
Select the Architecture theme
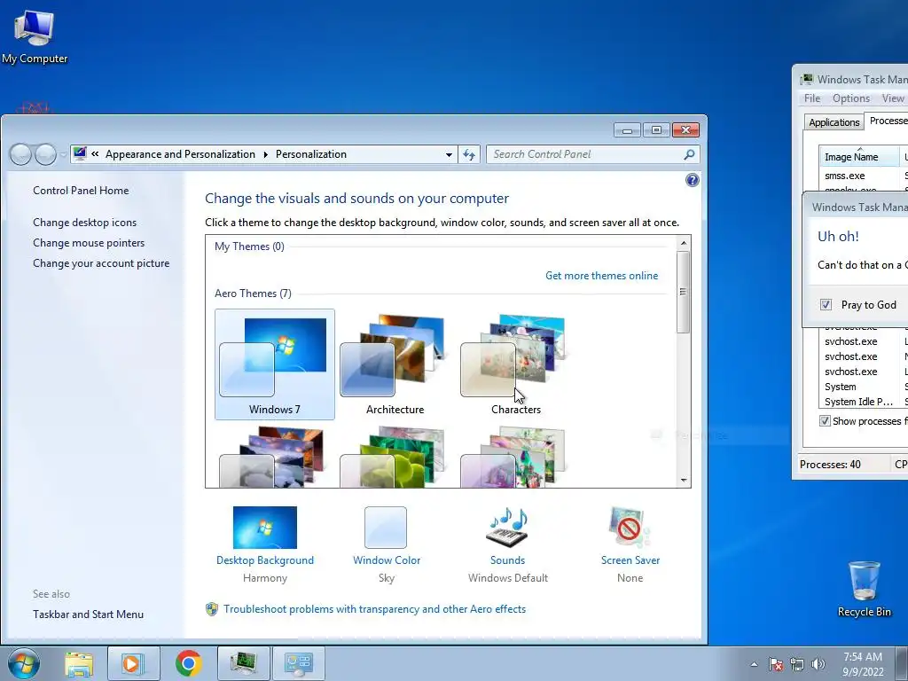point(395,364)
